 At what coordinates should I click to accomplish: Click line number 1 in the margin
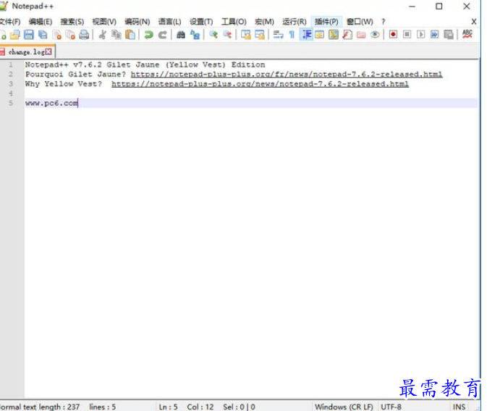(x=11, y=65)
